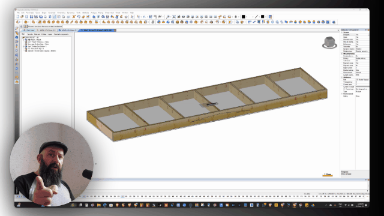
Task: Click the red X delete icon
Action: [x=74, y=17]
